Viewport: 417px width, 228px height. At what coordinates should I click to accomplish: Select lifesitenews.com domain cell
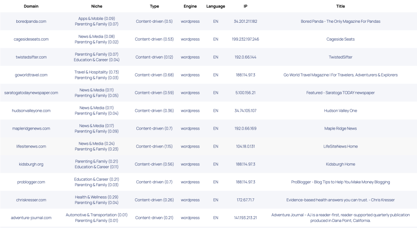pos(31,146)
